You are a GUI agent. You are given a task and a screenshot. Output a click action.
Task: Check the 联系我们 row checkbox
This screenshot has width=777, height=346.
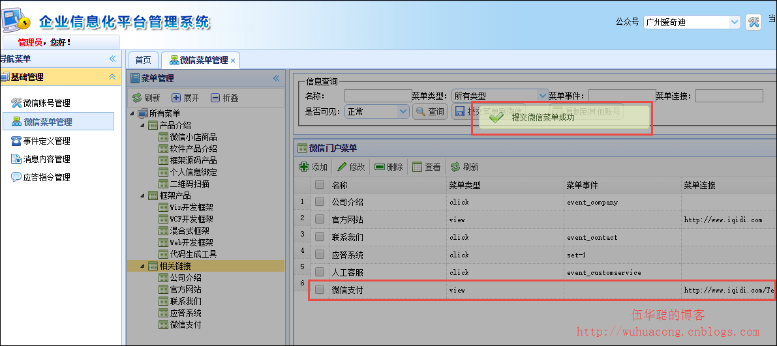320,237
